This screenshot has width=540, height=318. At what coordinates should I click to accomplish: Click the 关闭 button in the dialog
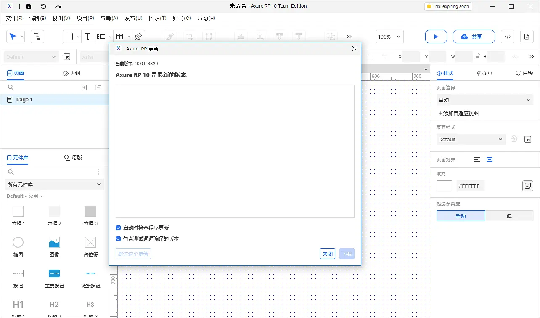pyautogui.click(x=327, y=254)
